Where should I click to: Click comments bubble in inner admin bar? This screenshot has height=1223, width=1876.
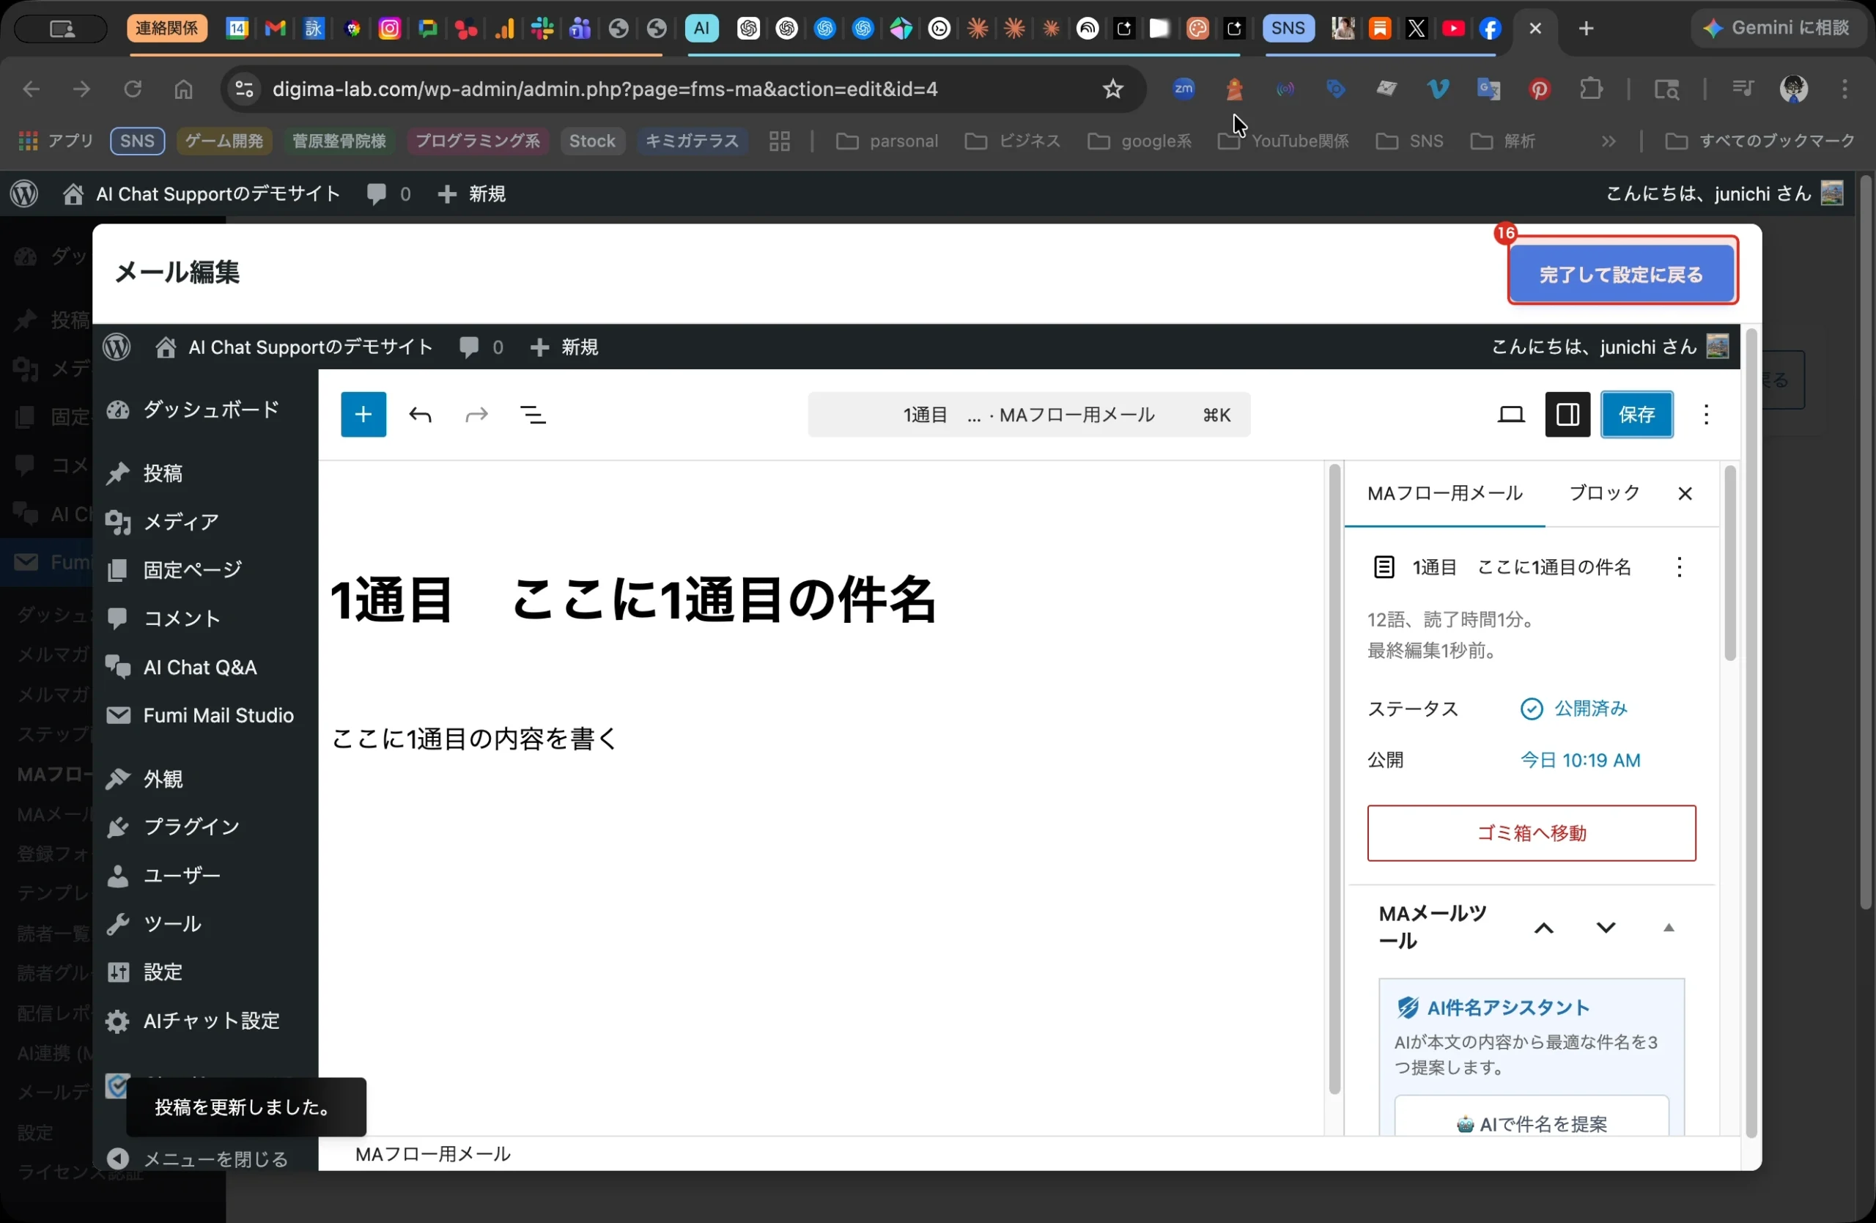[481, 347]
